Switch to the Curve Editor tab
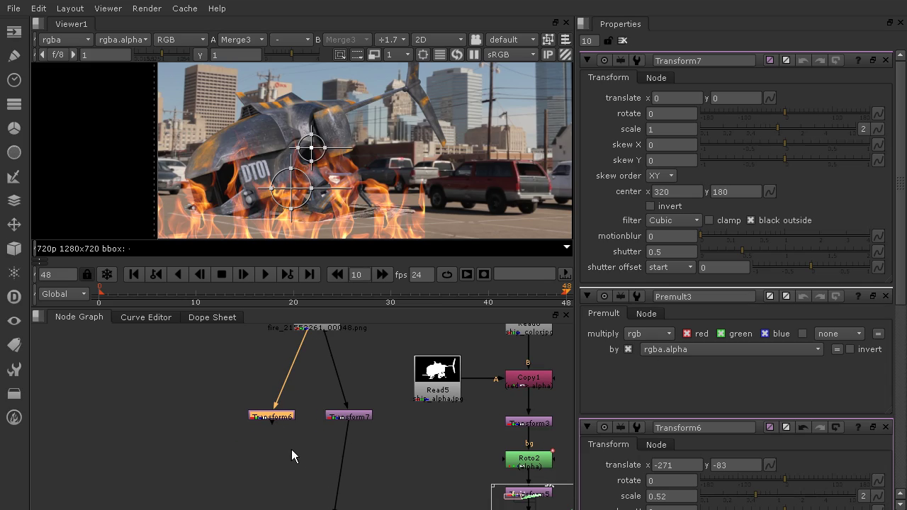907x510 pixels. 146,317
